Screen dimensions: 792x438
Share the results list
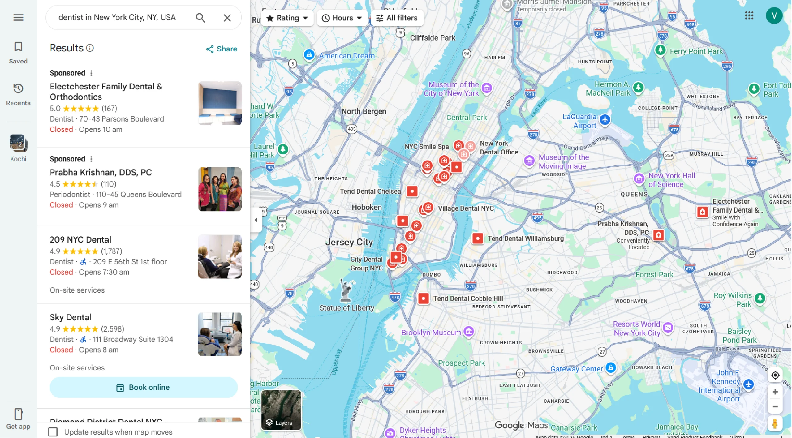tap(222, 49)
